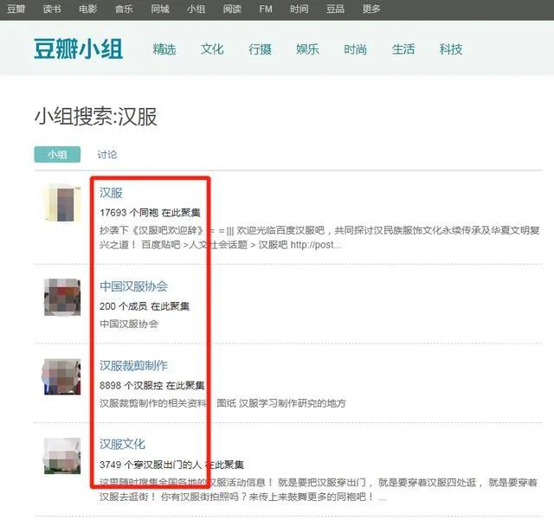Screen dimensions: 554x520
Task: Click the 豆瓣小组 logo
Action: coord(78,49)
